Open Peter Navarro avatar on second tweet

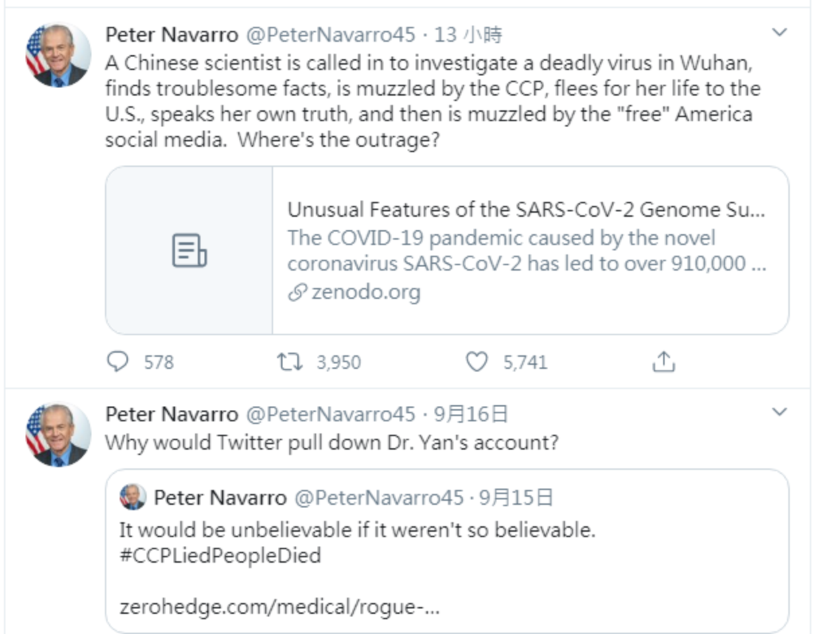[58, 435]
